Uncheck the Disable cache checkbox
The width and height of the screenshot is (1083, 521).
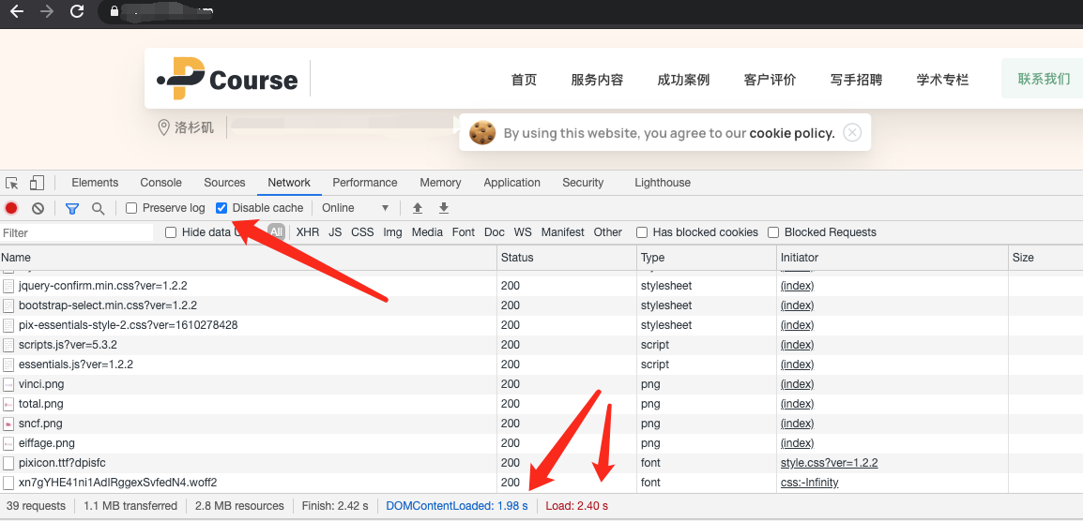221,208
